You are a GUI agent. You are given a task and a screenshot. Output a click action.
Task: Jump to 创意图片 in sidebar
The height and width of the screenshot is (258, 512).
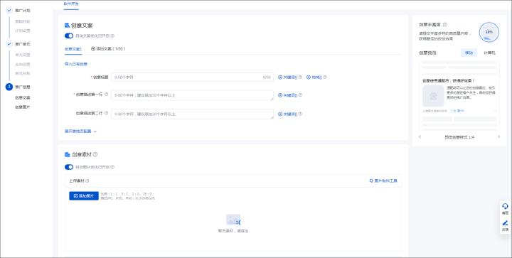point(23,107)
